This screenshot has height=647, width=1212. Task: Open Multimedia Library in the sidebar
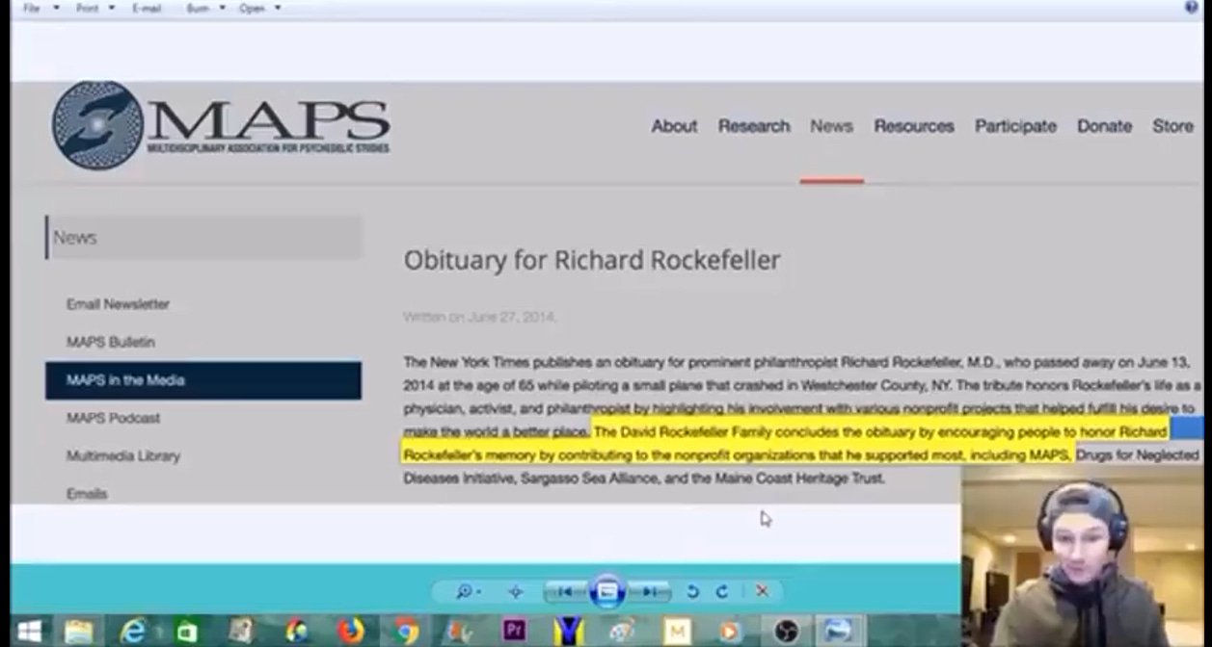[x=123, y=456]
